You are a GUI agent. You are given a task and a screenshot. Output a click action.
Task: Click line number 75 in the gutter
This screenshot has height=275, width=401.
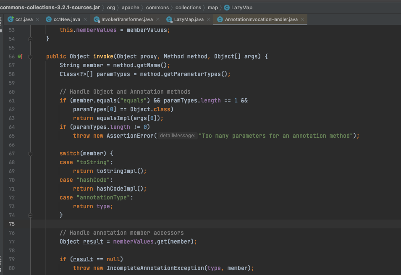coord(12,224)
